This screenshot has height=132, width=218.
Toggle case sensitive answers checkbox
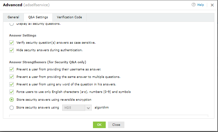coord(12,43)
